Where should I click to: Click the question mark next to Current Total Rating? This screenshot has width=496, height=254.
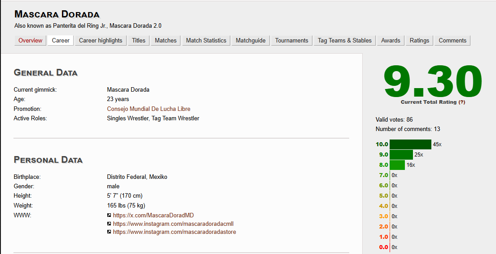[x=461, y=102]
